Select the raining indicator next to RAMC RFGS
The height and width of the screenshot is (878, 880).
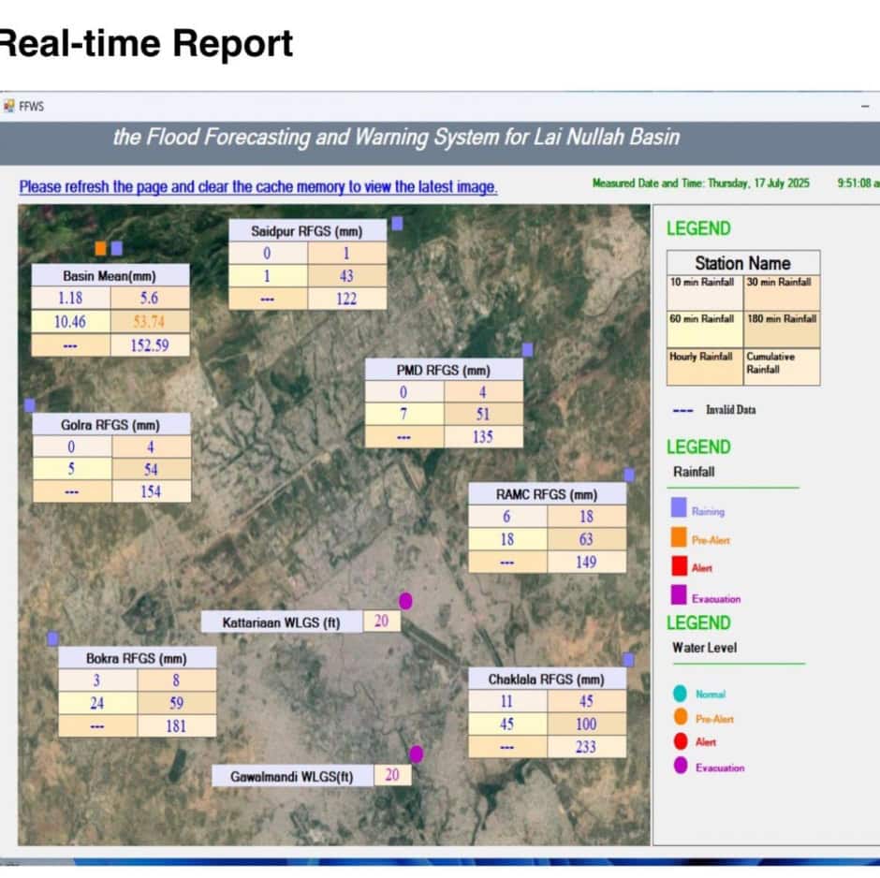tap(629, 475)
